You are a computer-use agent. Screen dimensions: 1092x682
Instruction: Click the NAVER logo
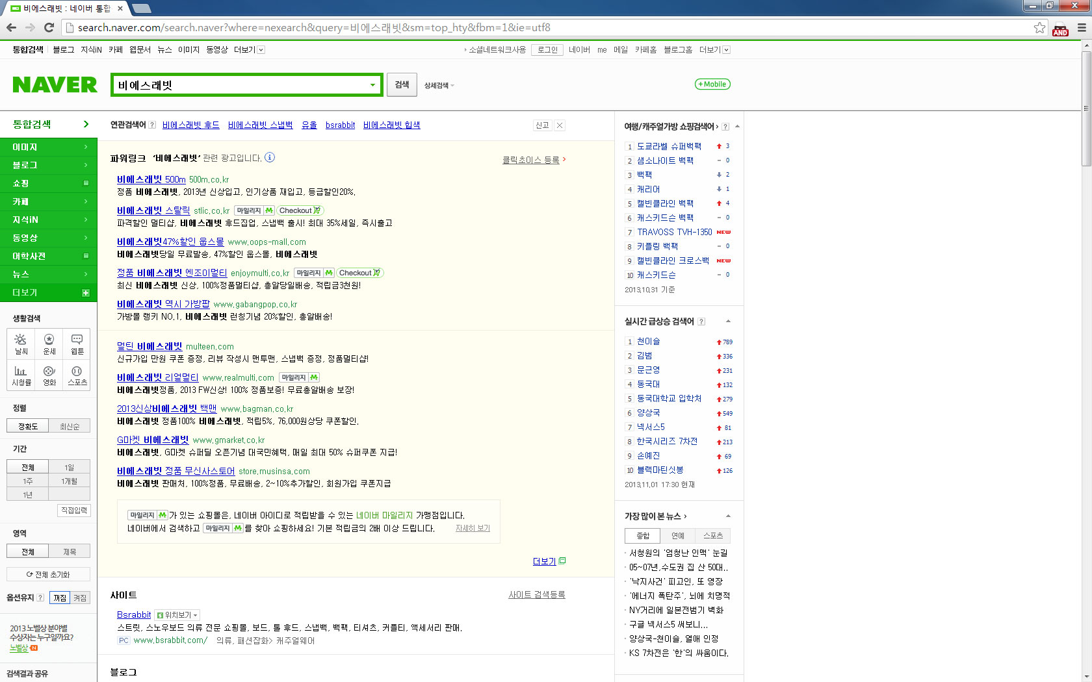coord(55,85)
